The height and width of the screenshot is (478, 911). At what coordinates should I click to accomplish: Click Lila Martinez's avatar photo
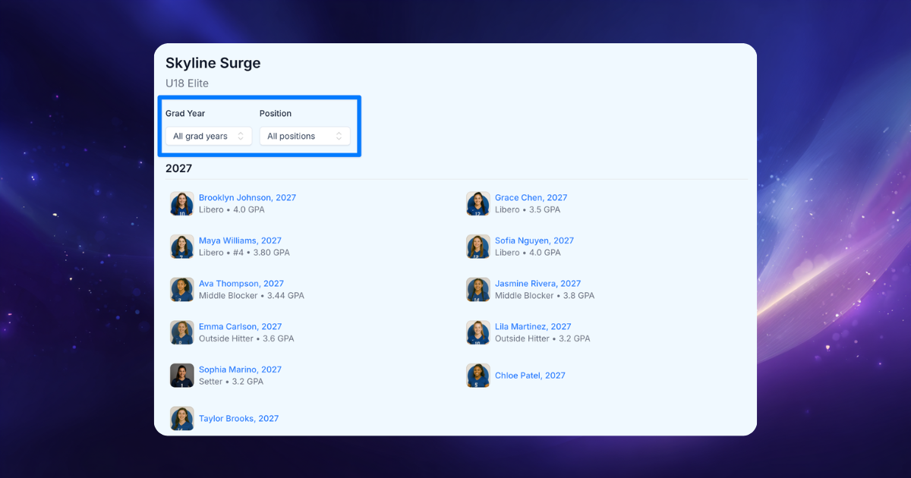click(478, 332)
